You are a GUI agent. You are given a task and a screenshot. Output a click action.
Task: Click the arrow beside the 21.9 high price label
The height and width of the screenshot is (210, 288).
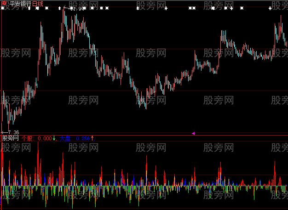point(66,8)
